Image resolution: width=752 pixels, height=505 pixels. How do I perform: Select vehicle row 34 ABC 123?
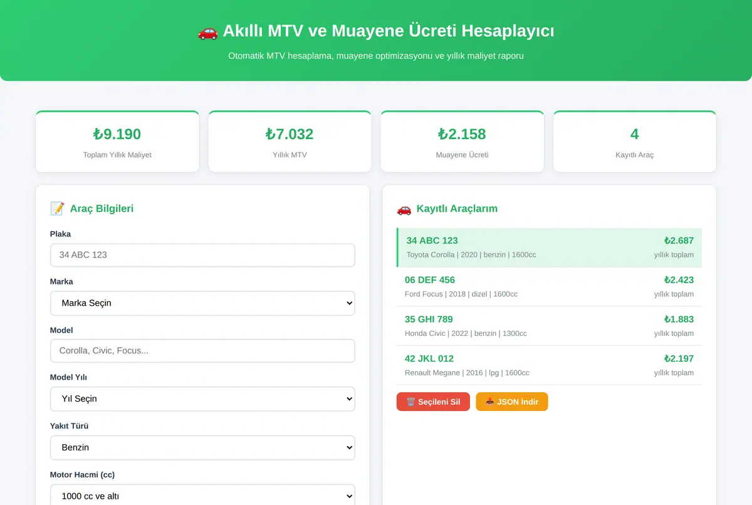tap(549, 247)
